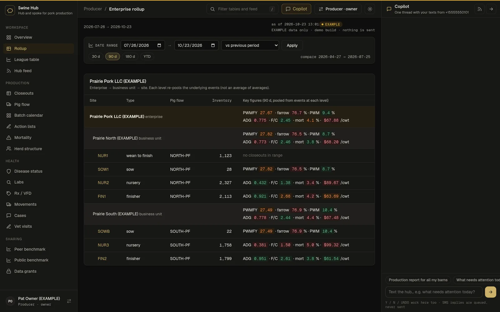The width and height of the screenshot is (500, 312).
Task: Open Mortality page
Action: point(38,138)
